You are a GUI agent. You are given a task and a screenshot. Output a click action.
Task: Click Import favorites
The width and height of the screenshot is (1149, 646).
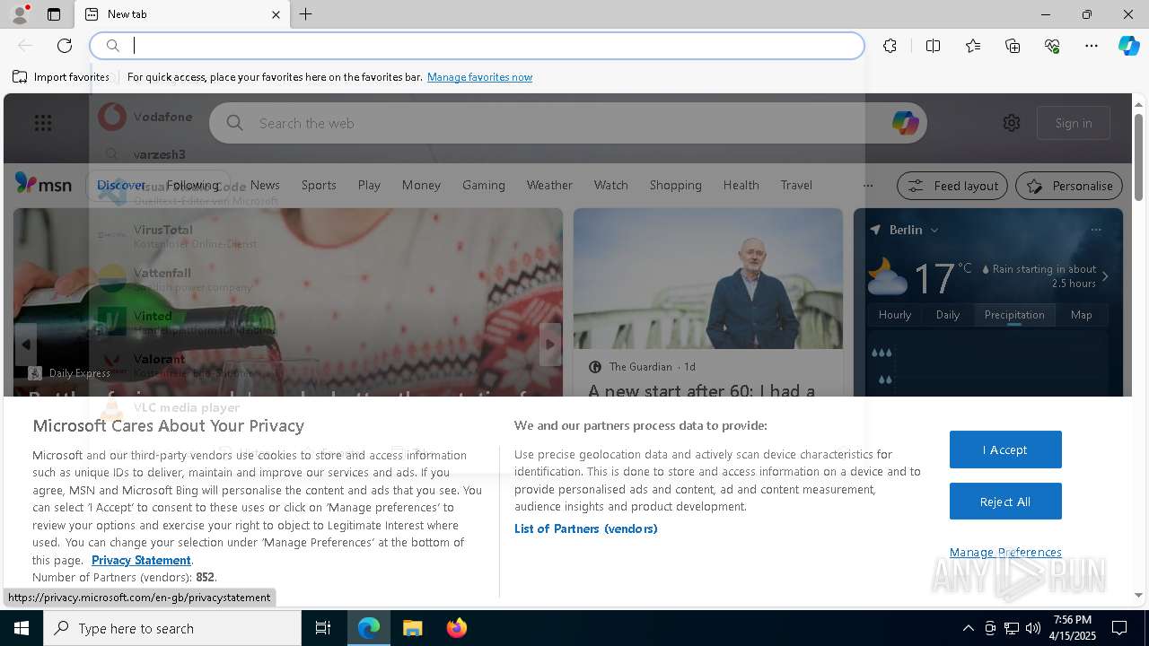coord(61,77)
